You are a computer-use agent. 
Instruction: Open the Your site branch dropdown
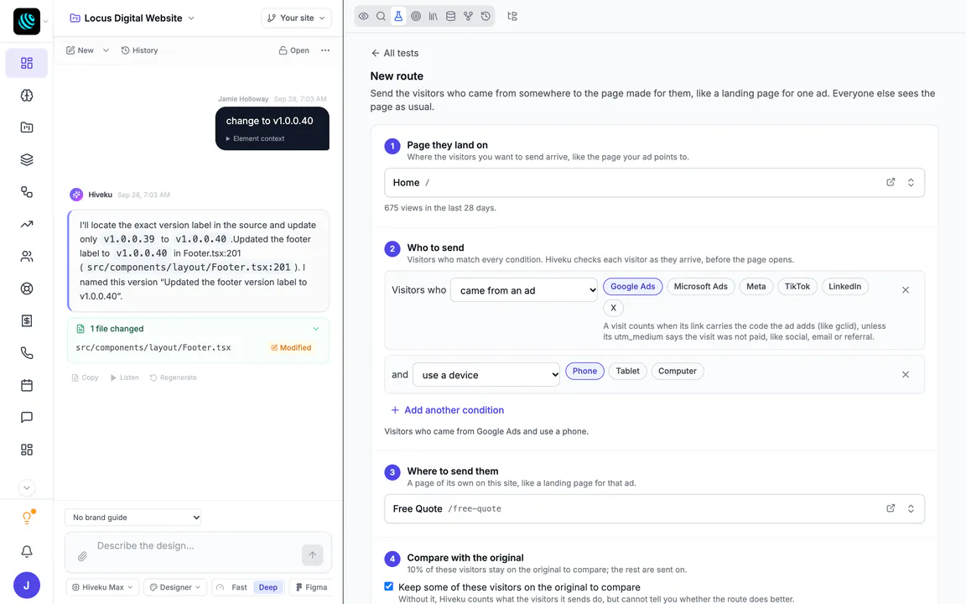tap(296, 18)
